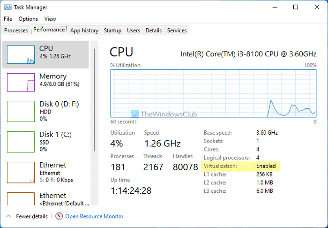328x228 pixels.
Task: Maximize the Task Manager window
Action: (x=296, y=7)
